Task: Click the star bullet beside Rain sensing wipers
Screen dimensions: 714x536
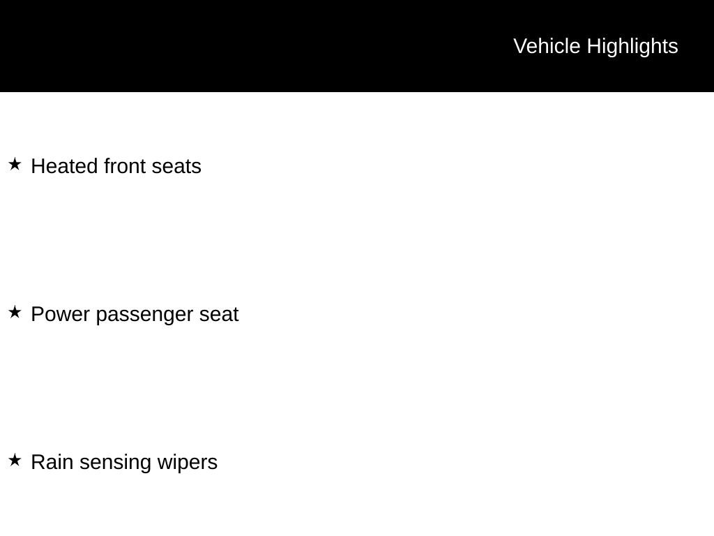Action: pyautogui.click(x=15, y=461)
